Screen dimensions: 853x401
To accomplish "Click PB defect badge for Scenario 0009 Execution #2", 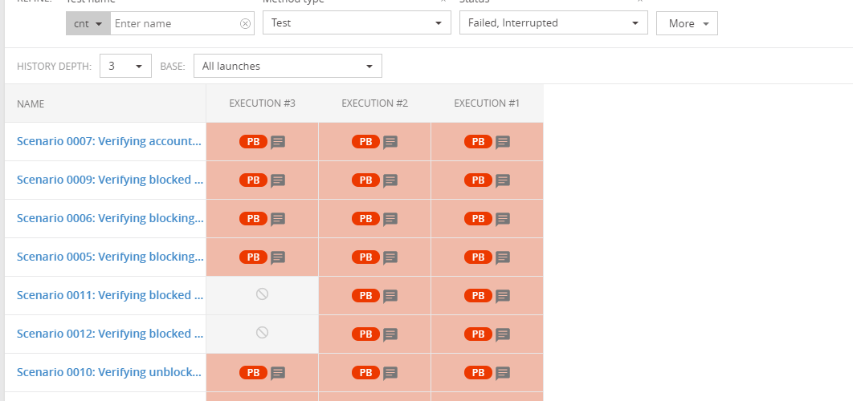I will point(366,180).
